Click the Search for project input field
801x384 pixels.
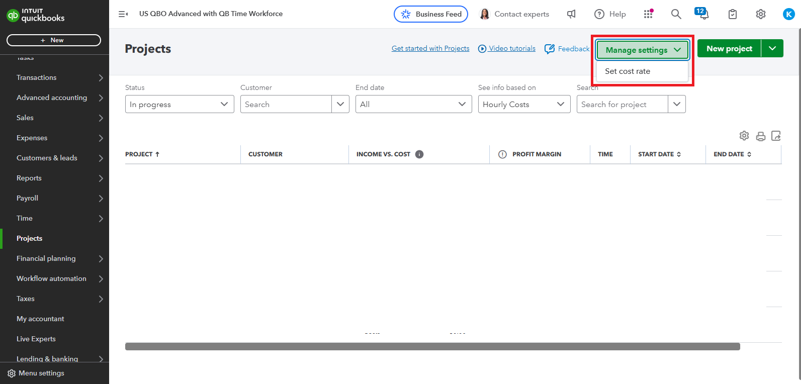coord(622,104)
